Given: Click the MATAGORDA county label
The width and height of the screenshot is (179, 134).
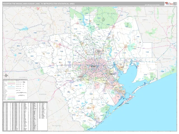Looking at the screenshot, I should pyautogui.click(x=57, y=126).
